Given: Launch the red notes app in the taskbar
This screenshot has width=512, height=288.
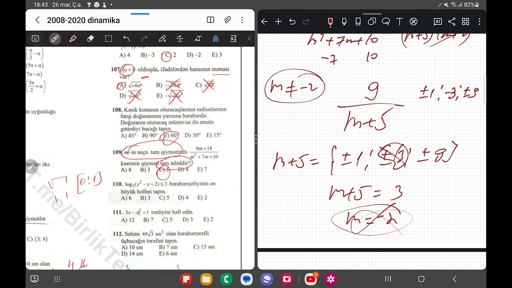Looking at the screenshot, I should pyautogui.click(x=186, y=279).
